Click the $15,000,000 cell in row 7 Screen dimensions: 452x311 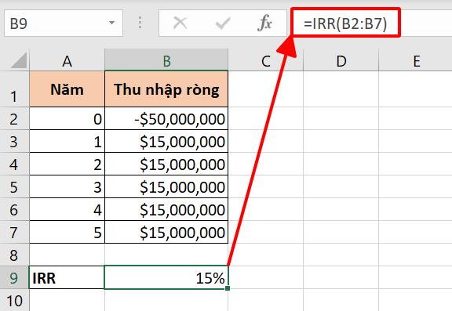166,232
